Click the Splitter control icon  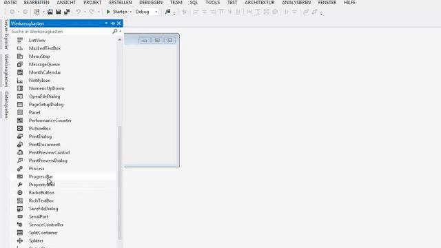(20, 240)
